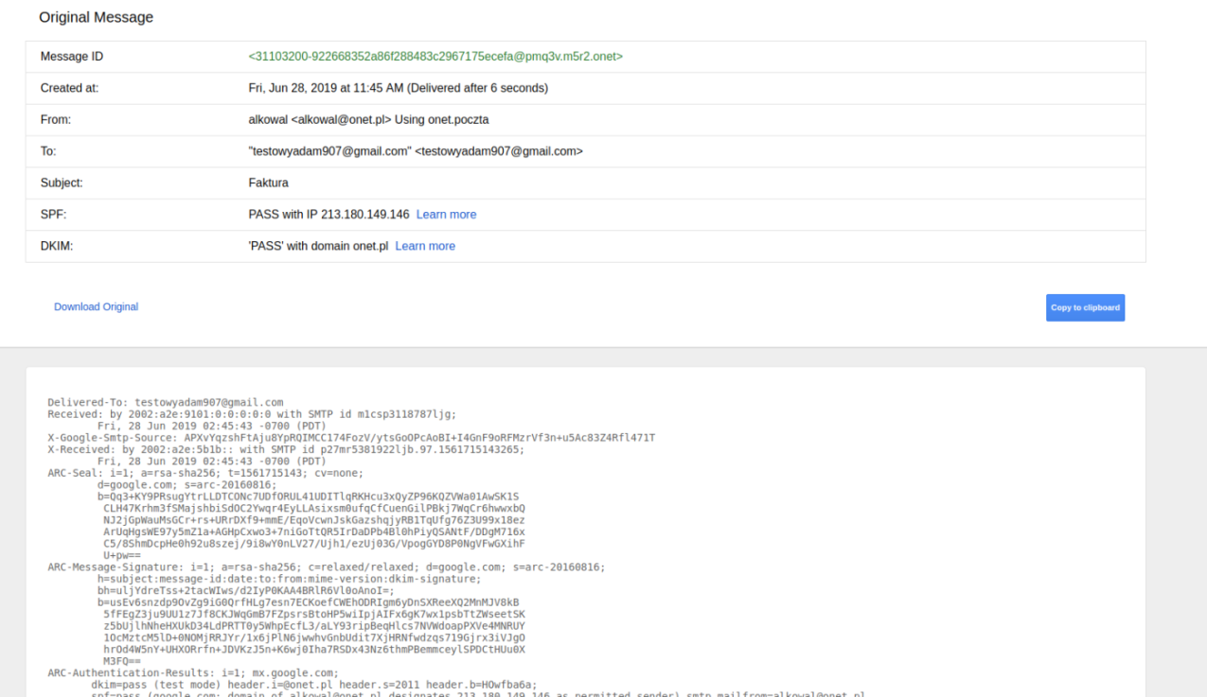Select the Created at date text
This screenshot has height=697, width=1207.
tap(398, 88)
